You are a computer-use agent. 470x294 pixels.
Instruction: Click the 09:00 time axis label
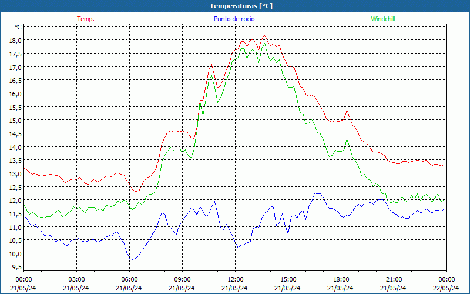(182, 279)
